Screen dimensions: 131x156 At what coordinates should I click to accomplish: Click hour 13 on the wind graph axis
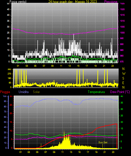pos(69,66)
